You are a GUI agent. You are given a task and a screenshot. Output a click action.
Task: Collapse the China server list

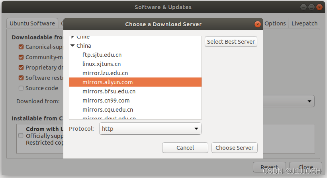coord(72,46)
